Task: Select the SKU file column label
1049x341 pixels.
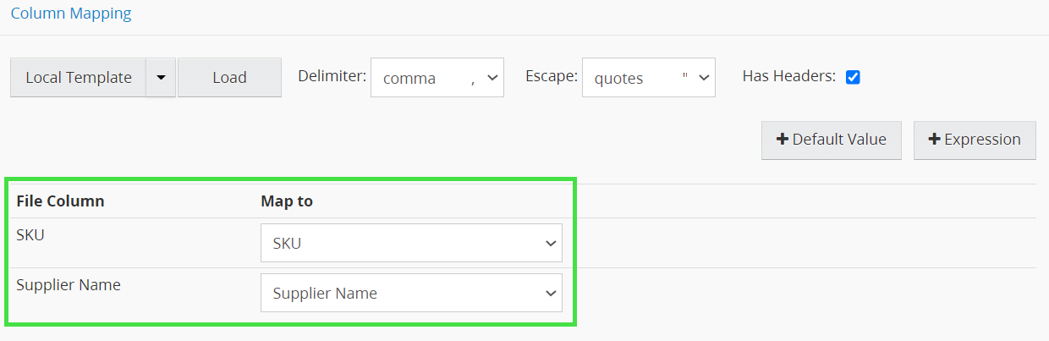Action: [x=30, y=235]
